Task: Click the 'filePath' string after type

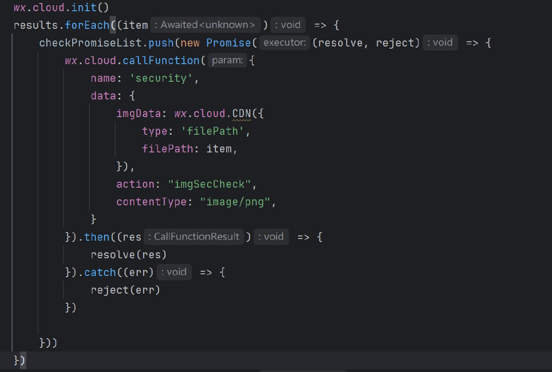Action: tap(213, 131)
